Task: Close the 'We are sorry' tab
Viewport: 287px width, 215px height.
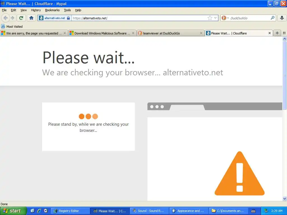Action: click(x=65, y=33)
